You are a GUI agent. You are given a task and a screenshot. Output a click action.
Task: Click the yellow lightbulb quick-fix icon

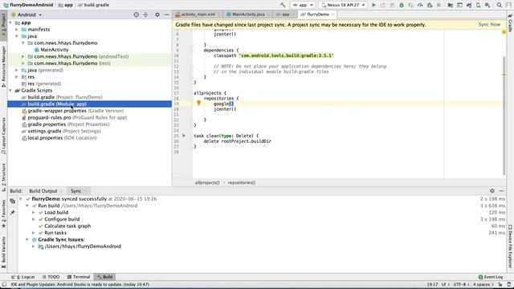pyautogui.click(x=198, y=104)
